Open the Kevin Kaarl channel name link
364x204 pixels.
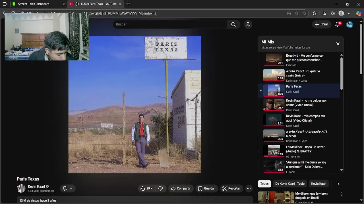(x=36, y=186)
